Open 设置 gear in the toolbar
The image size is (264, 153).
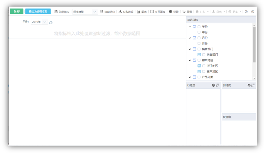(170, 12)
